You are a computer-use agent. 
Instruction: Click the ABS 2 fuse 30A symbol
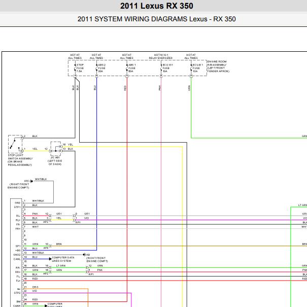click(96, 68)
